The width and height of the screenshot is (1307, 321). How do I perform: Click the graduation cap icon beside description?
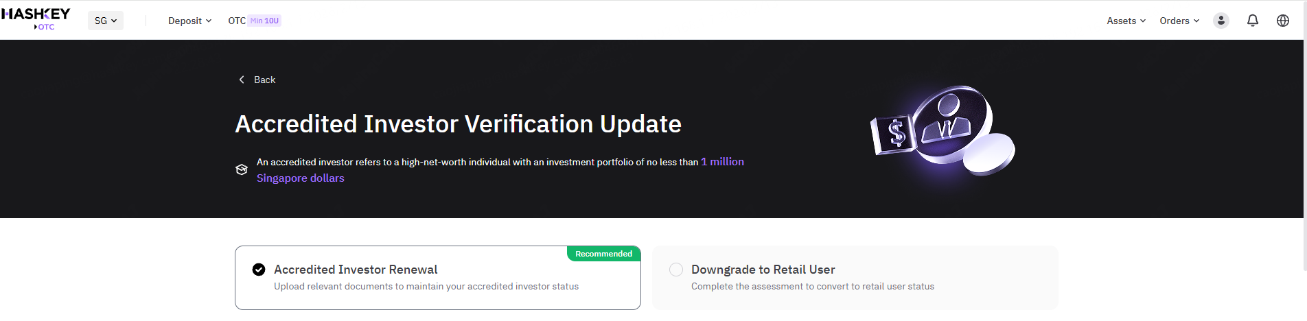click(242, 169)
